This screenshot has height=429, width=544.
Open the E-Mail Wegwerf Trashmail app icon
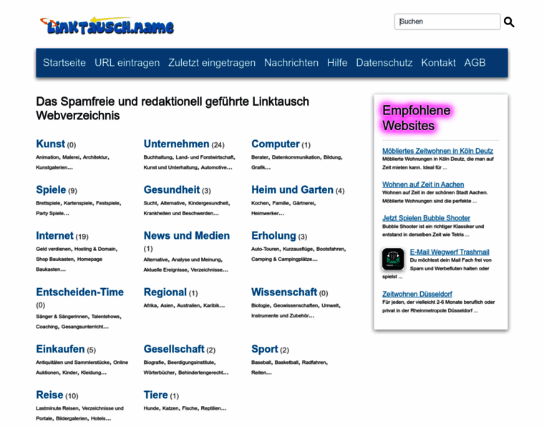point(393,259)
